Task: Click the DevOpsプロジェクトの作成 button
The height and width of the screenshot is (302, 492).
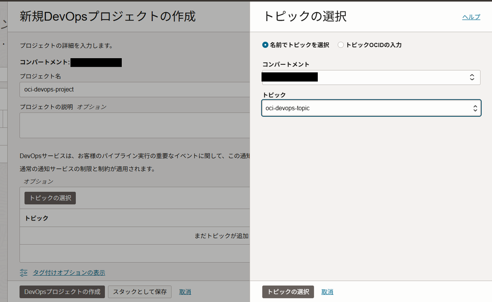Action: coord(62,292)
